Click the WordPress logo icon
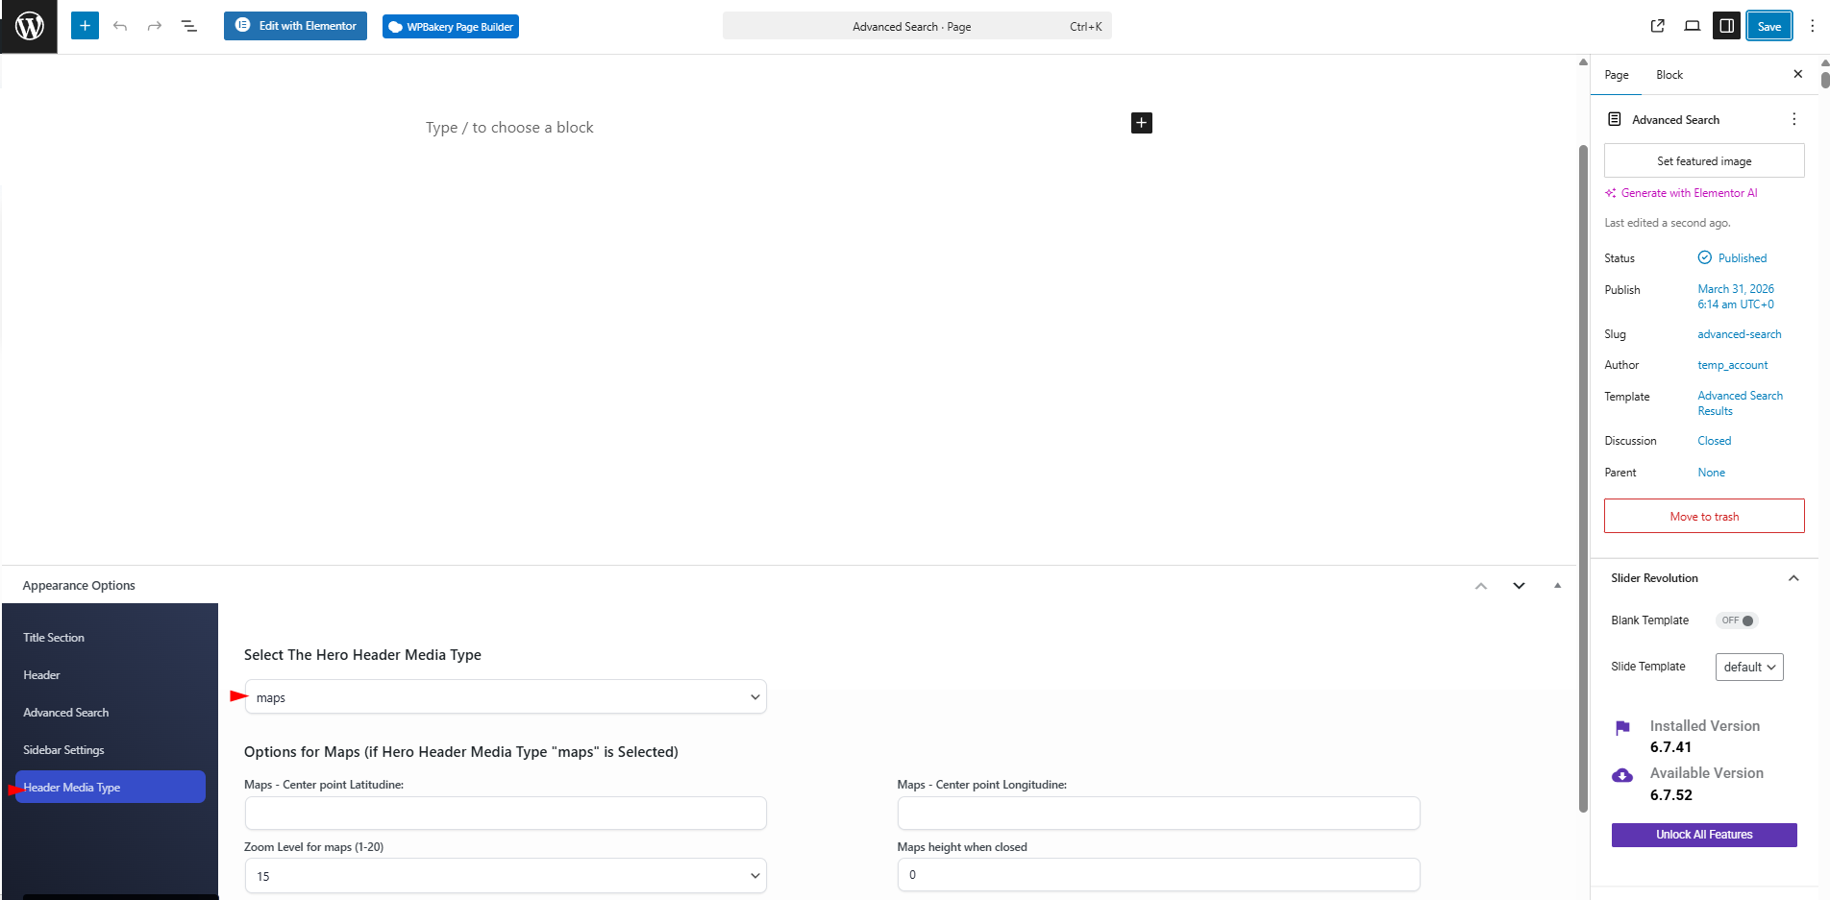1830x900 pixels. coord(29,26)
